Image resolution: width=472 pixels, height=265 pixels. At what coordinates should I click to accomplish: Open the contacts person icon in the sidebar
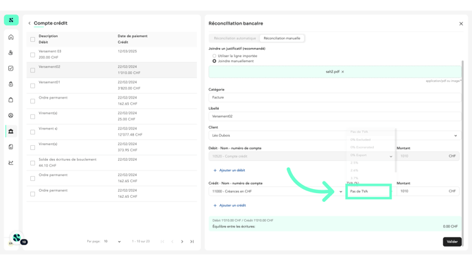pos(11,53)
